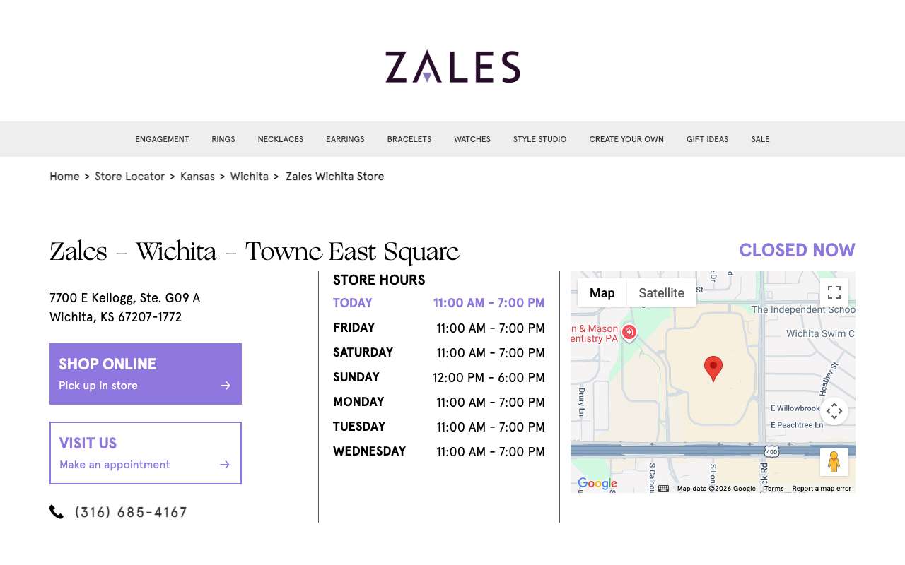Open map Terms link
Image resolution: width=905 pixels, height=565 pixels.
click(x=773, y=489)
